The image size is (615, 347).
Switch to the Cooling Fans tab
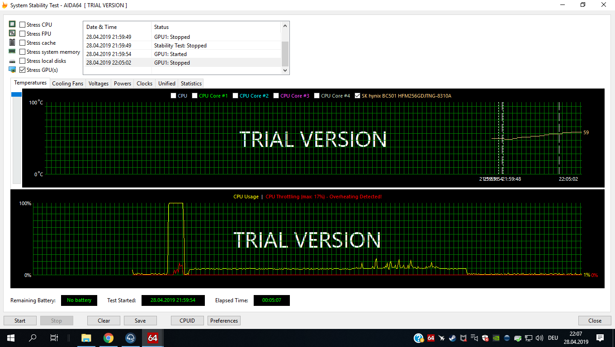(x=68, y=84)
